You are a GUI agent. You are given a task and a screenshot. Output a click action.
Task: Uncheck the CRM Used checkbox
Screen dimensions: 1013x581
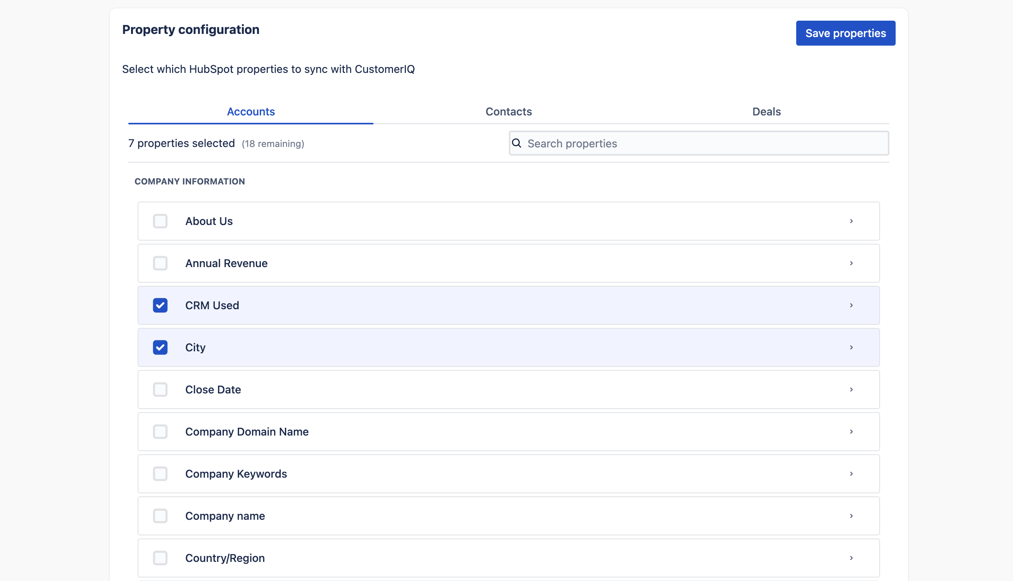coord(160,305)
